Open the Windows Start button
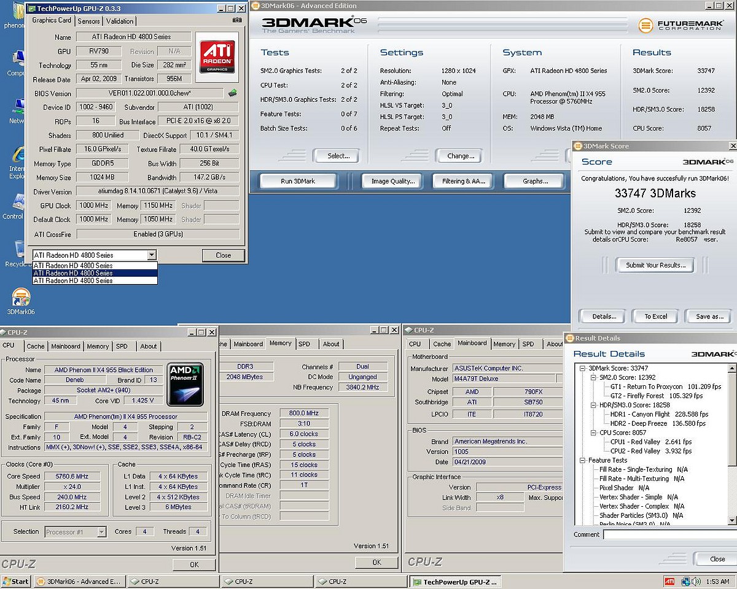Image resolution: width=737 pixels, height=589 pixels. click(15, 582)
